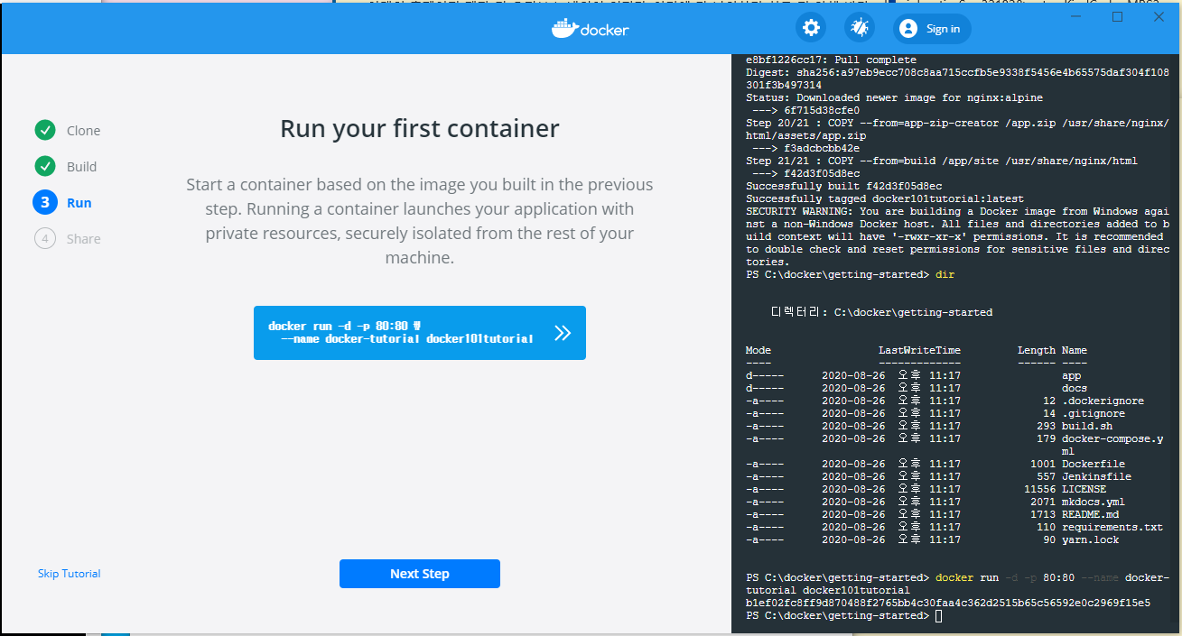This screenshot has width=1182, height=636.
Task: Click the 'Run your first container' heading
Action: tap(420, 129)
